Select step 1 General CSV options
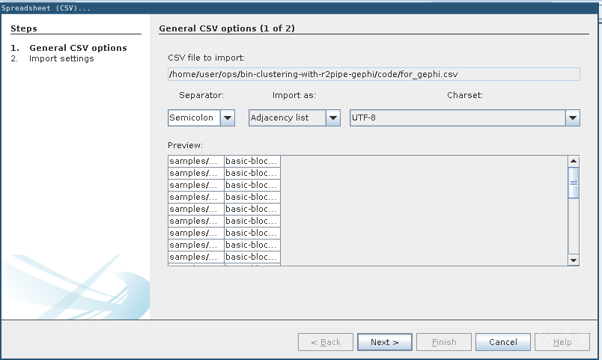Image resolution: width=602 pixels, height=360 pixels. click(78, 48)
